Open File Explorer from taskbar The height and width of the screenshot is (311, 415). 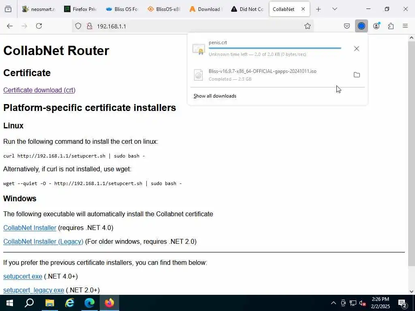pyautogui.click(x=49, y=303)
